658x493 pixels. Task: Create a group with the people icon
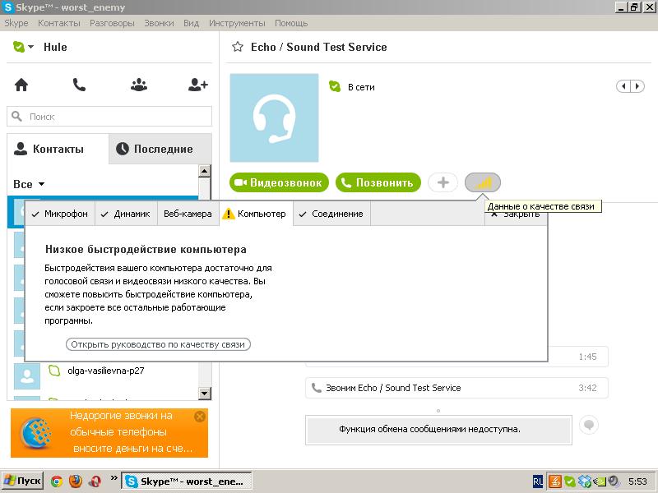pos(138,85)
